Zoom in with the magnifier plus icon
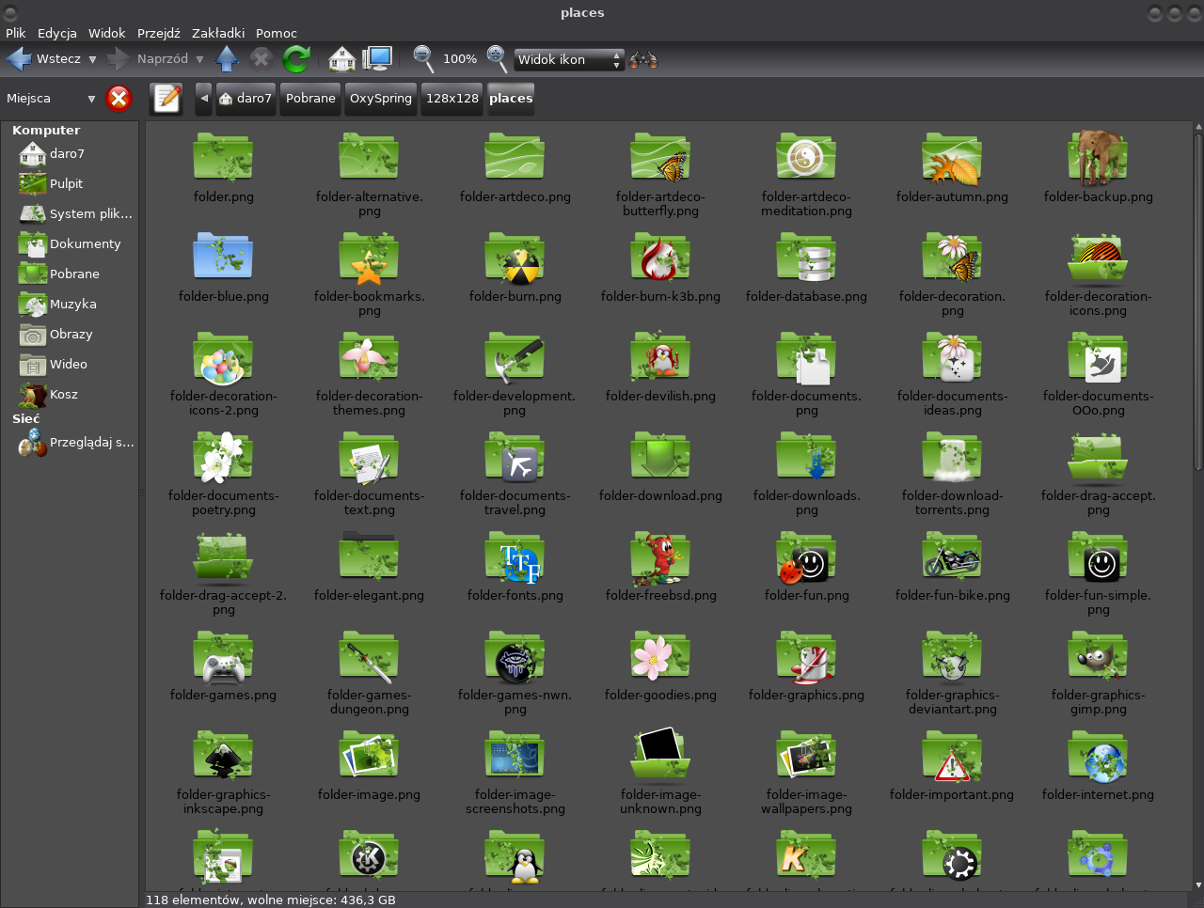Image resolution: width=1204 pixels, height=908 pixels. pyautogui.click(x=497, y=59)
